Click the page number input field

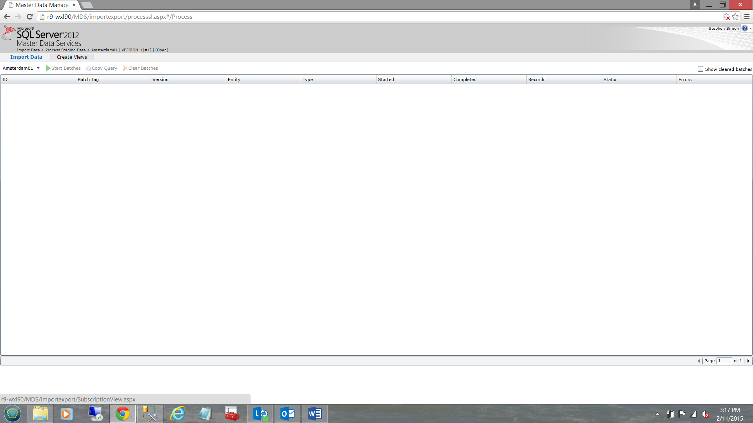724,361
